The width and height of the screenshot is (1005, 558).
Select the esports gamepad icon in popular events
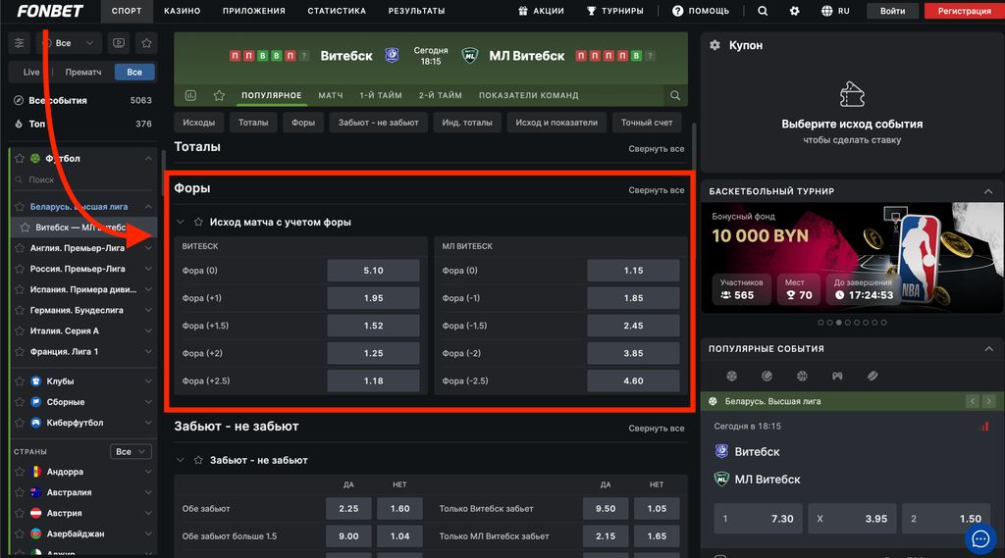(837, 376)
